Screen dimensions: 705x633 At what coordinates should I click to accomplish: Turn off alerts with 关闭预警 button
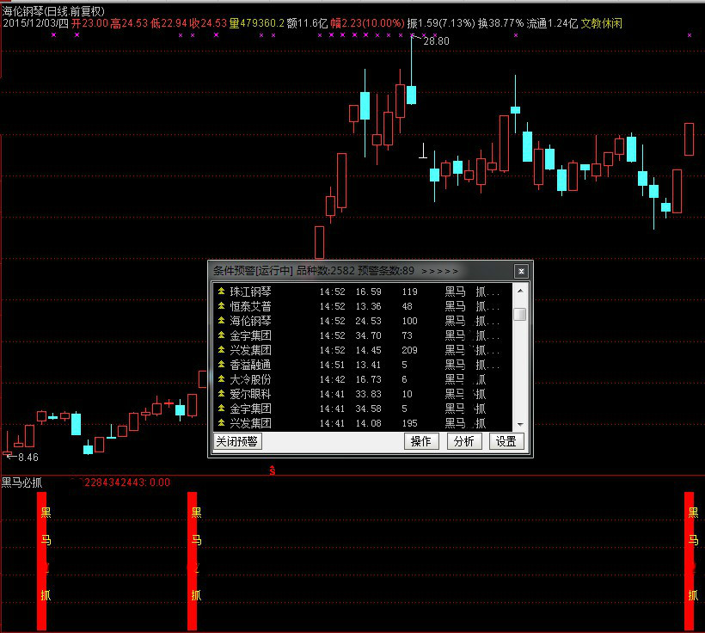(x=237, y=441)
